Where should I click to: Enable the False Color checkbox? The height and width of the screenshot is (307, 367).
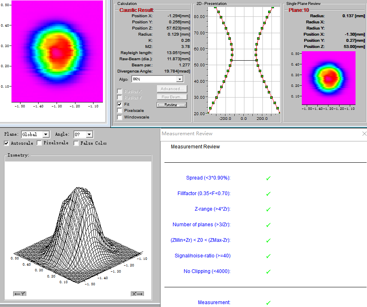point(76,143)
